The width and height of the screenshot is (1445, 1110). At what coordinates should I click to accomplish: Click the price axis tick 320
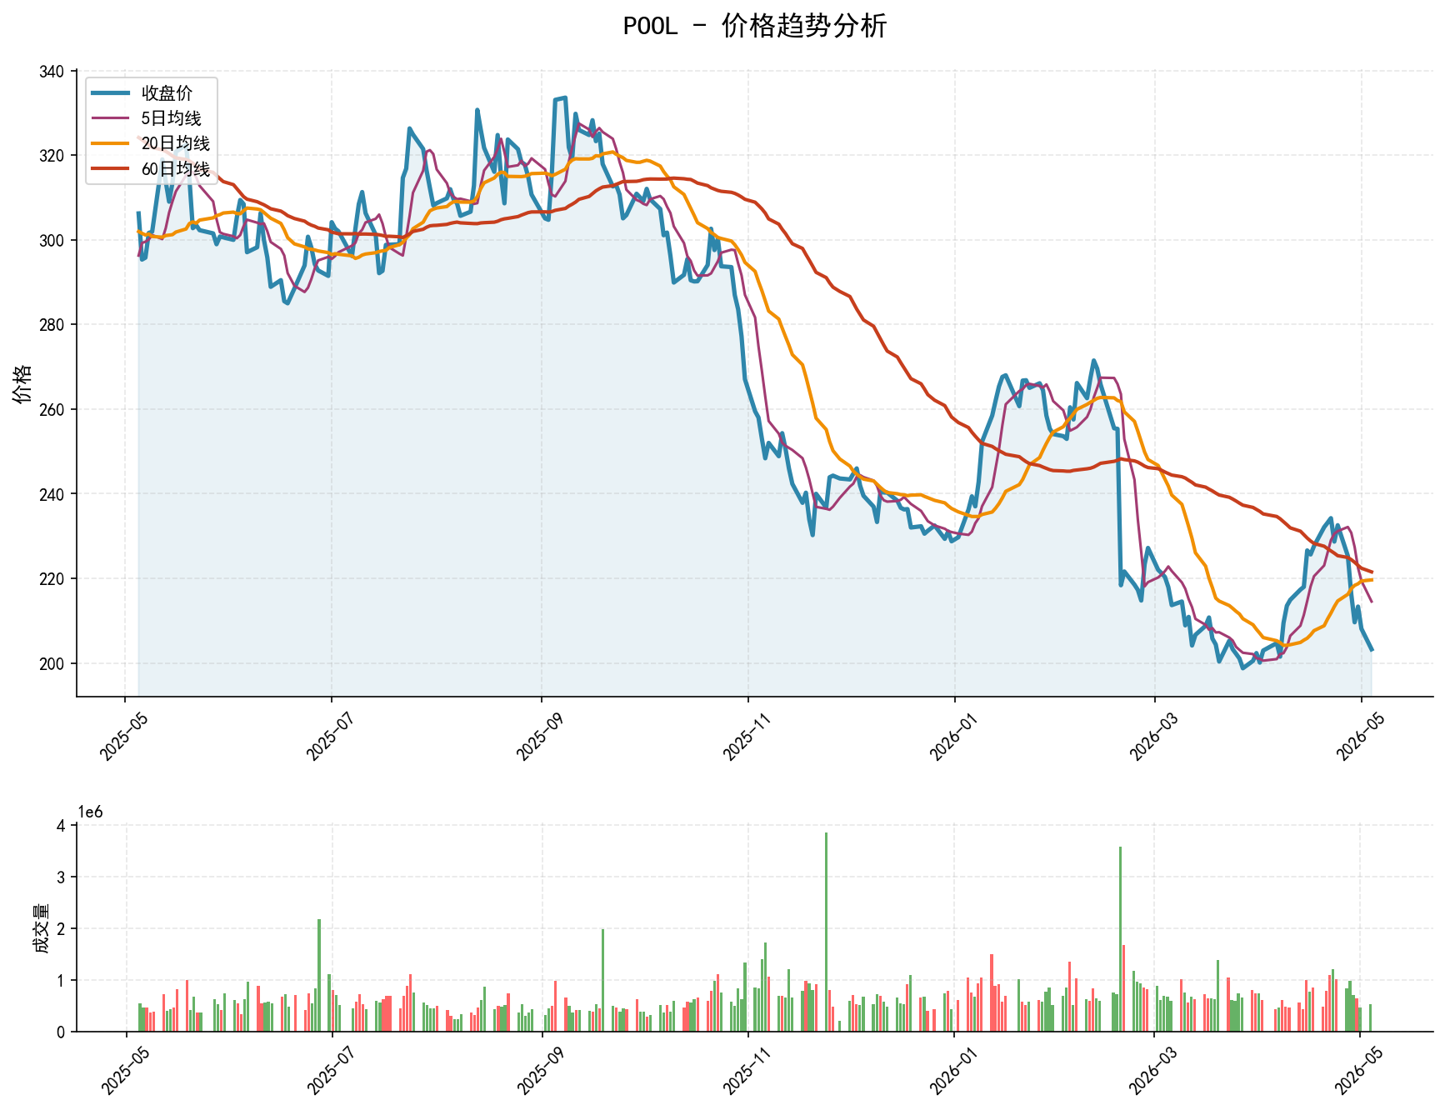coord(52,156)
